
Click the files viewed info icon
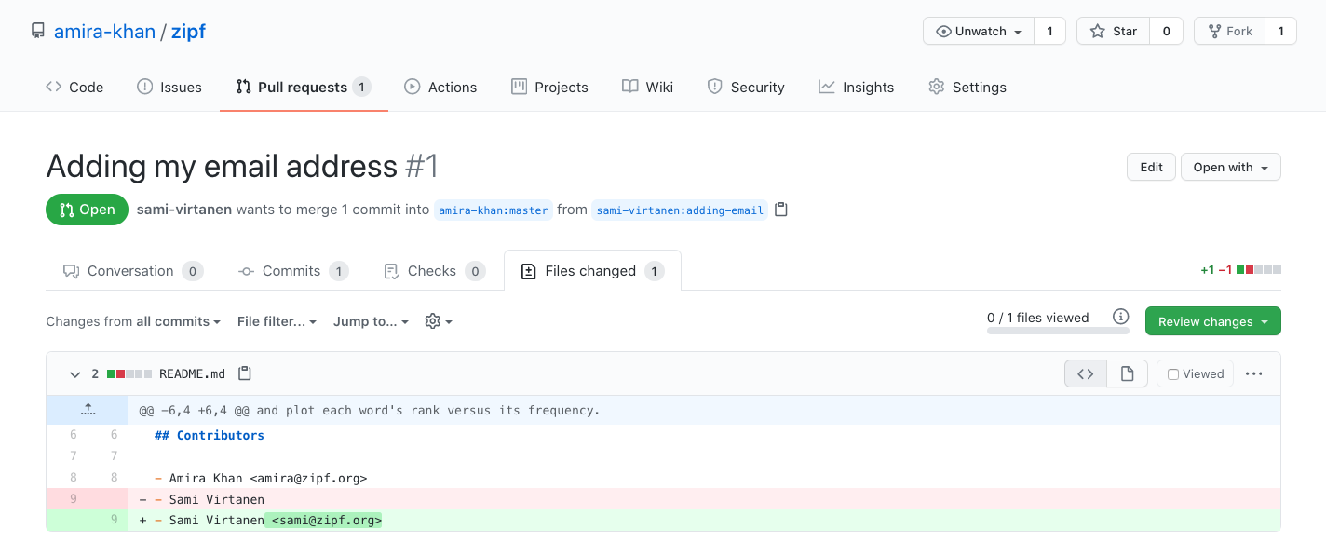click(x=1121, y=317)
